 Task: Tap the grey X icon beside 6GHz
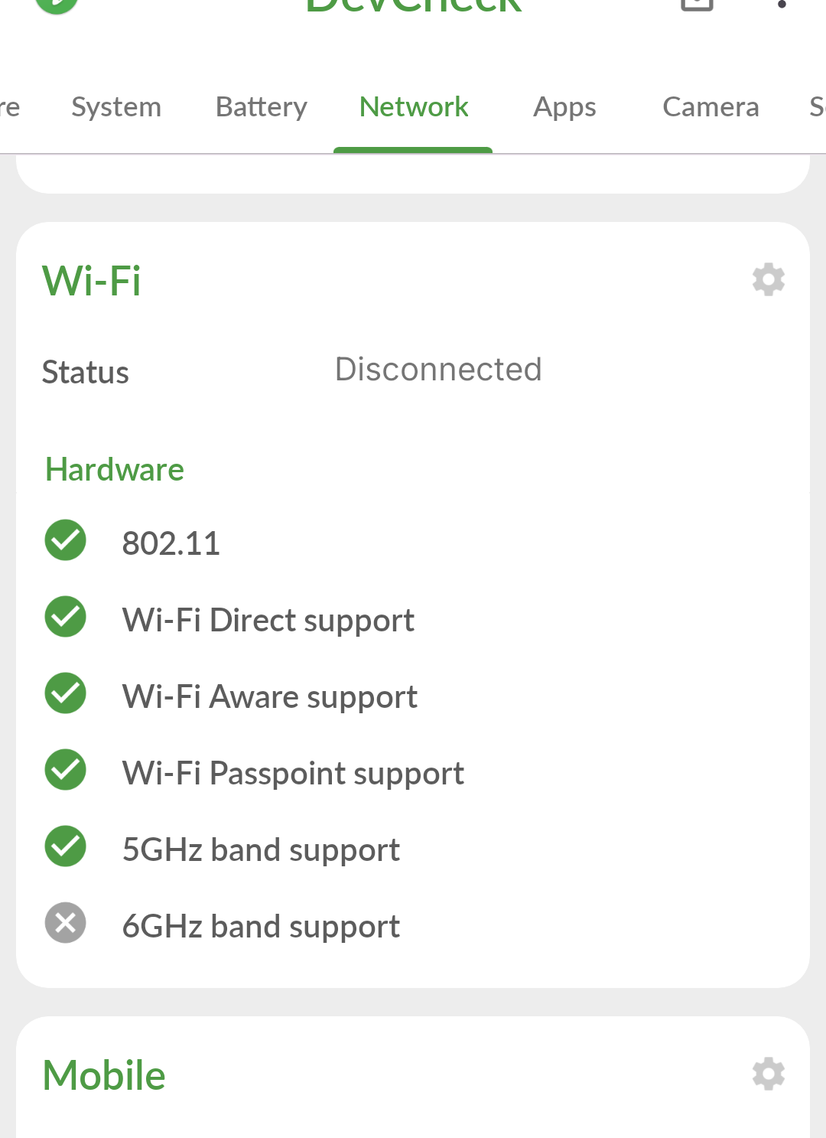click(66, 923)
